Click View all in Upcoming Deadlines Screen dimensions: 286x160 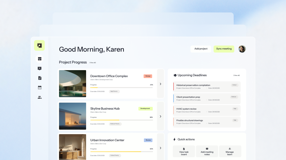(x=237, y=75)
